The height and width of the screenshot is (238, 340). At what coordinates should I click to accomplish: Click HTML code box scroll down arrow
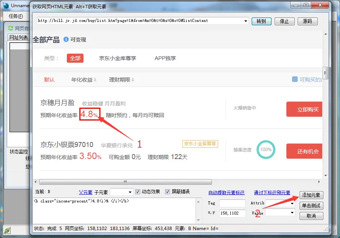tap(198, 220)
